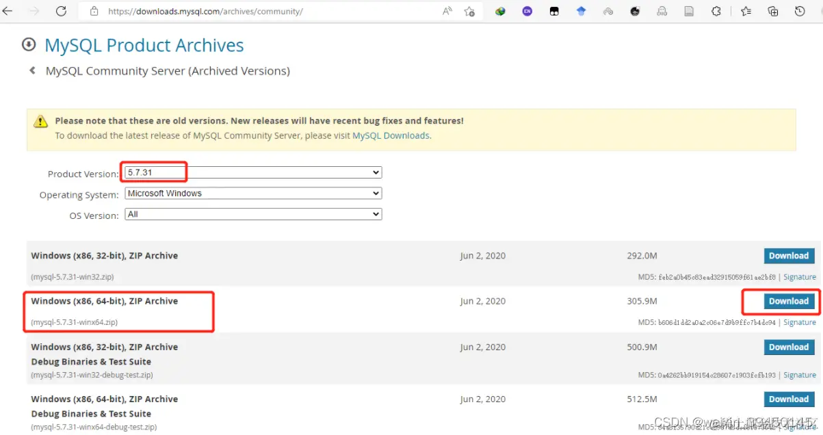Screen dimensions: 823x435
Task: Download Windows 32-bit ZIP Archive
Action: (789, 256)
